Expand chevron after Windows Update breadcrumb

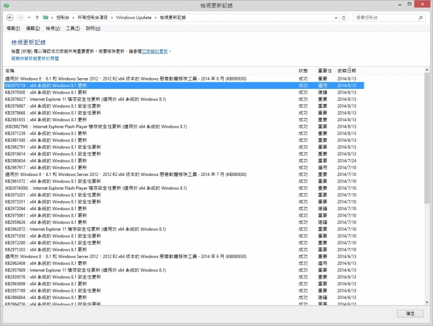(156, 17)
